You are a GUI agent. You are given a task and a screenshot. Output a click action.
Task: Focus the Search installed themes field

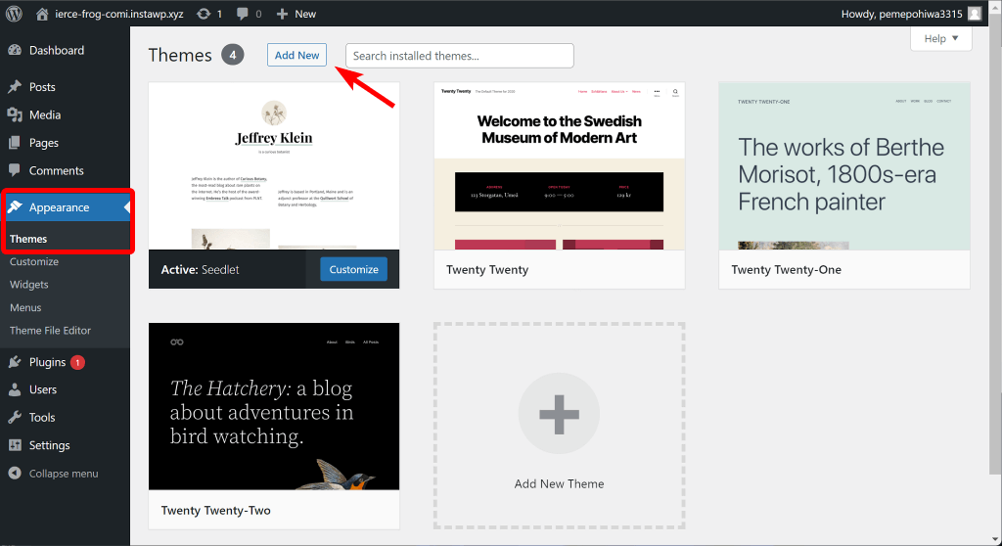460,56
